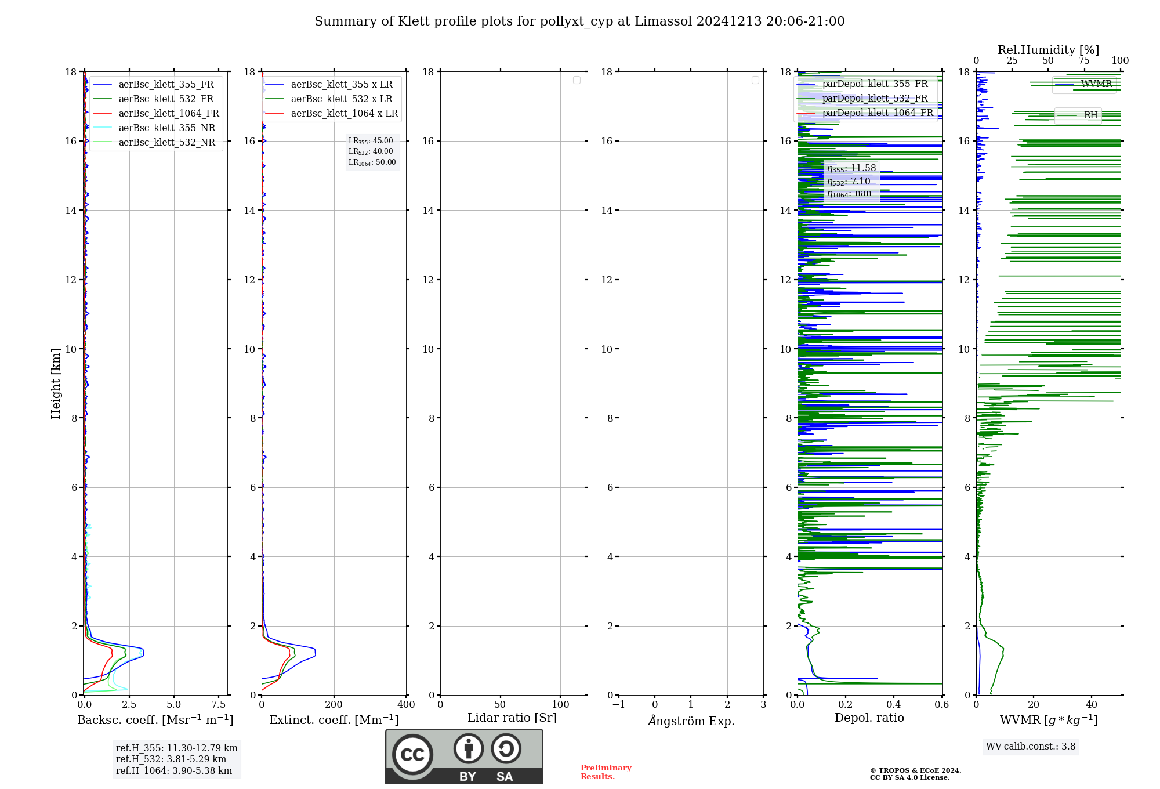
Task: Click the 'η355: 11.58' annotation
Action: tap(851, 168)
